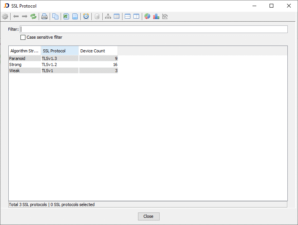Image resolution: width=298 pixels, height=225 pixels.
Task: Sort by the SSL Protocol column header
Action: [60, 51]
